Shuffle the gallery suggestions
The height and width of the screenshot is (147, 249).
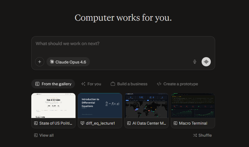202,135
